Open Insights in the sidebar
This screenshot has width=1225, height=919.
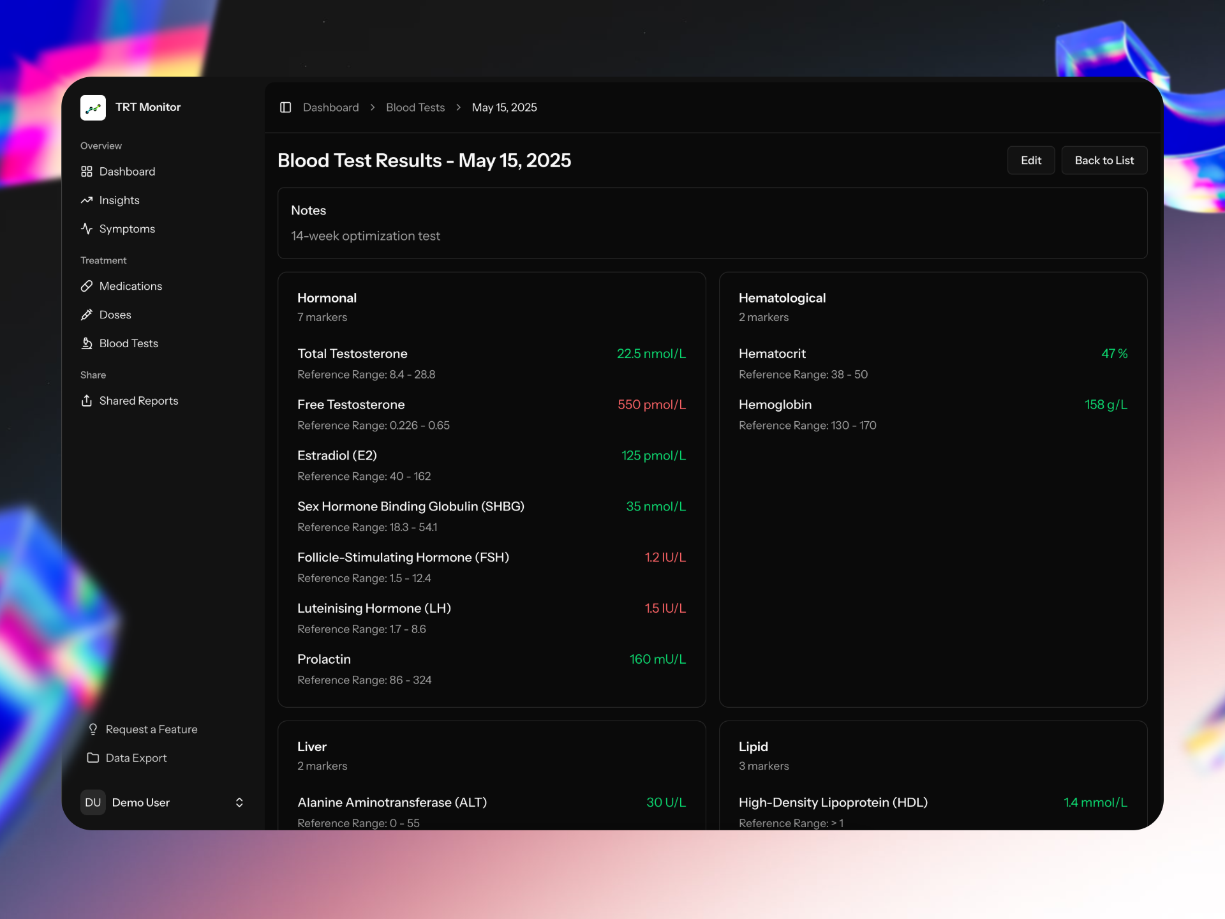coord(119,200)
